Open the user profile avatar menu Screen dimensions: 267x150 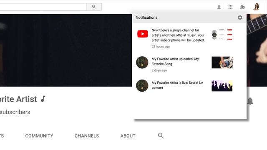(x=256, y=7)
